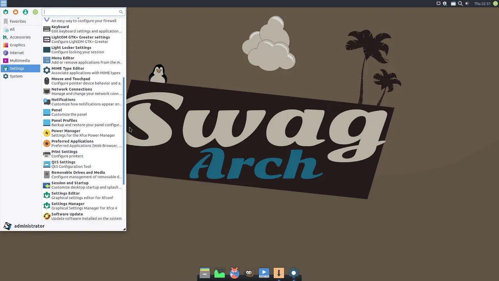Launch Keyboard settings
Viewport: 499px width, 281px height.
[82, 29]
